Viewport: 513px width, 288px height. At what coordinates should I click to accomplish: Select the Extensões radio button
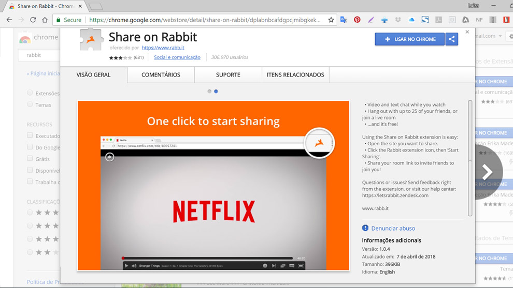coord(30,93)
